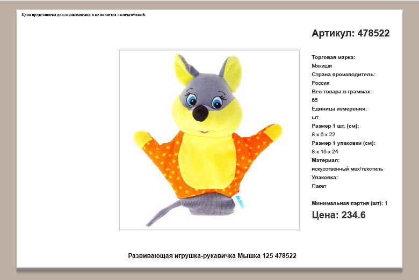The image size is (419, 280).
Task: Click the 'Вес товара в граммах:' label
Action: pyautogui.click(x=342, y=91)
